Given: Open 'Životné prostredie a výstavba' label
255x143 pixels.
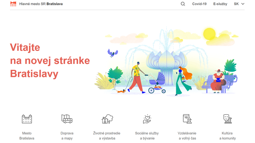Looking at the screenshot, I should pos(107,136).
